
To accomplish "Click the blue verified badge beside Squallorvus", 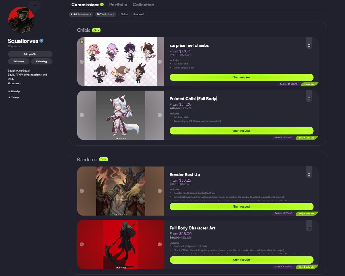I will (x=41, y=41).
